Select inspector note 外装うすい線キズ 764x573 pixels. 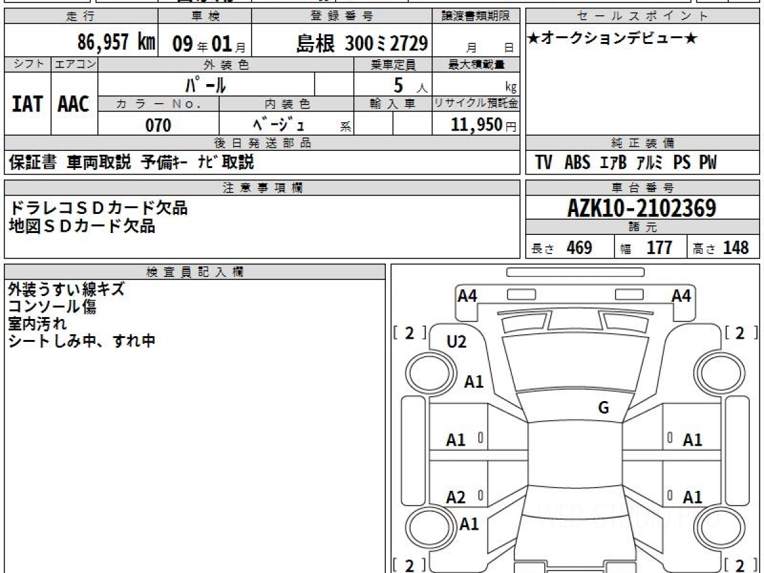[66, 289]
